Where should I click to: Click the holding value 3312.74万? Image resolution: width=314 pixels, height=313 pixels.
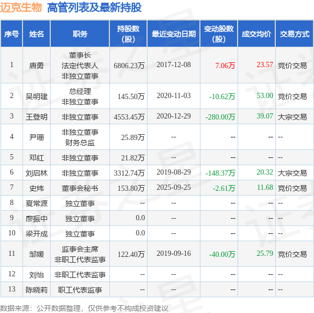click(129, 173)
